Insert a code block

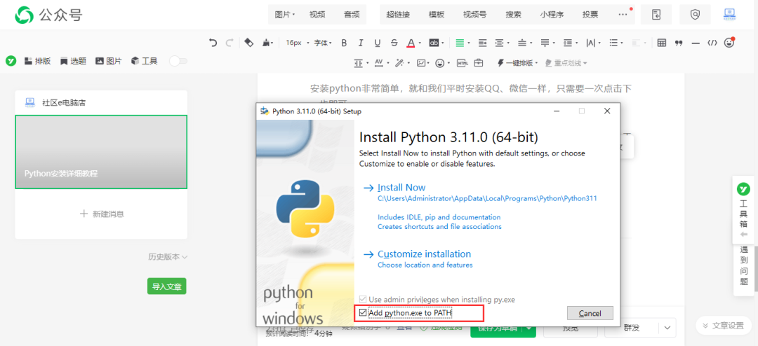tap(712, 43)
